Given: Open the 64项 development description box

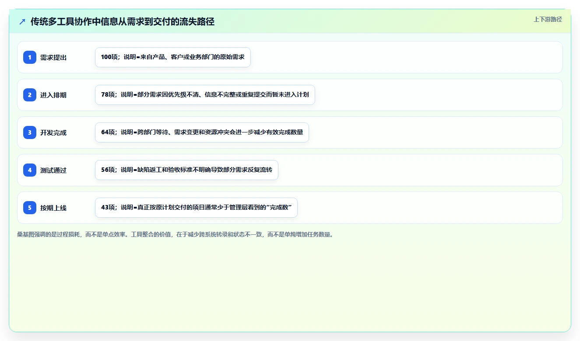Looking at the screenshot, I should 202,132.
